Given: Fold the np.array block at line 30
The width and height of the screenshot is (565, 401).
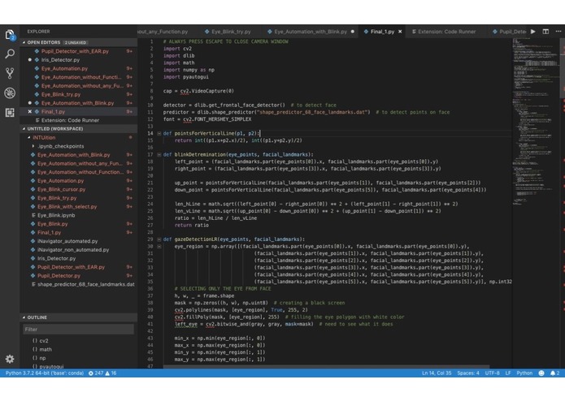Looking at the screenshot, I should 159,246.
